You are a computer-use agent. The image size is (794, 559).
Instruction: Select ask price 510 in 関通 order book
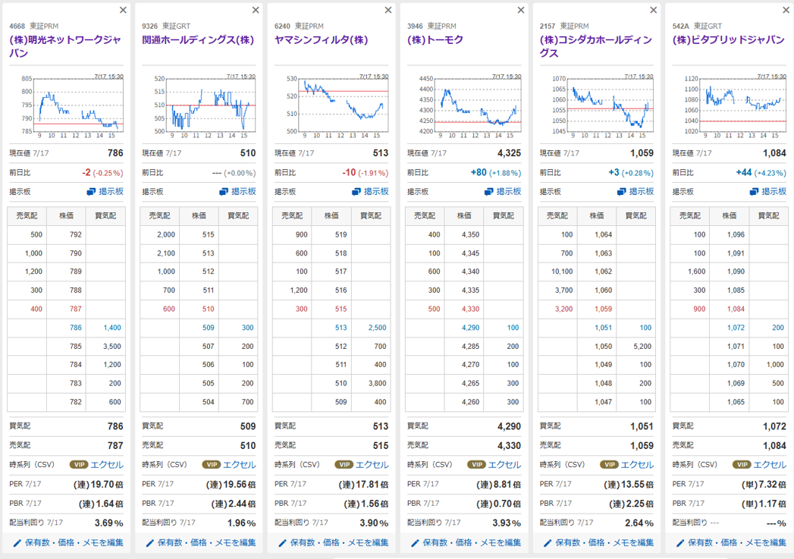tap(208, 309)
